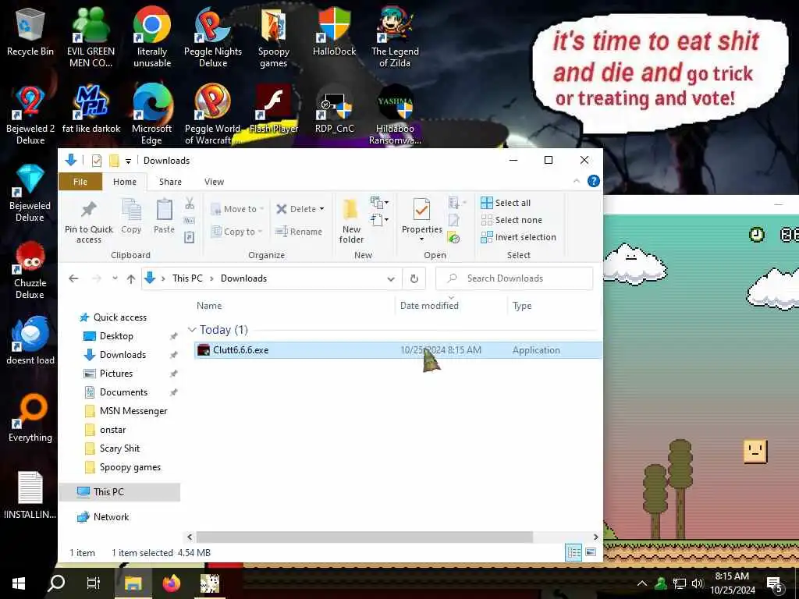This screenshot has height=599, width=799.
Task: Click the Copy button in Clipboard group
Action: [x=131, y=216]
